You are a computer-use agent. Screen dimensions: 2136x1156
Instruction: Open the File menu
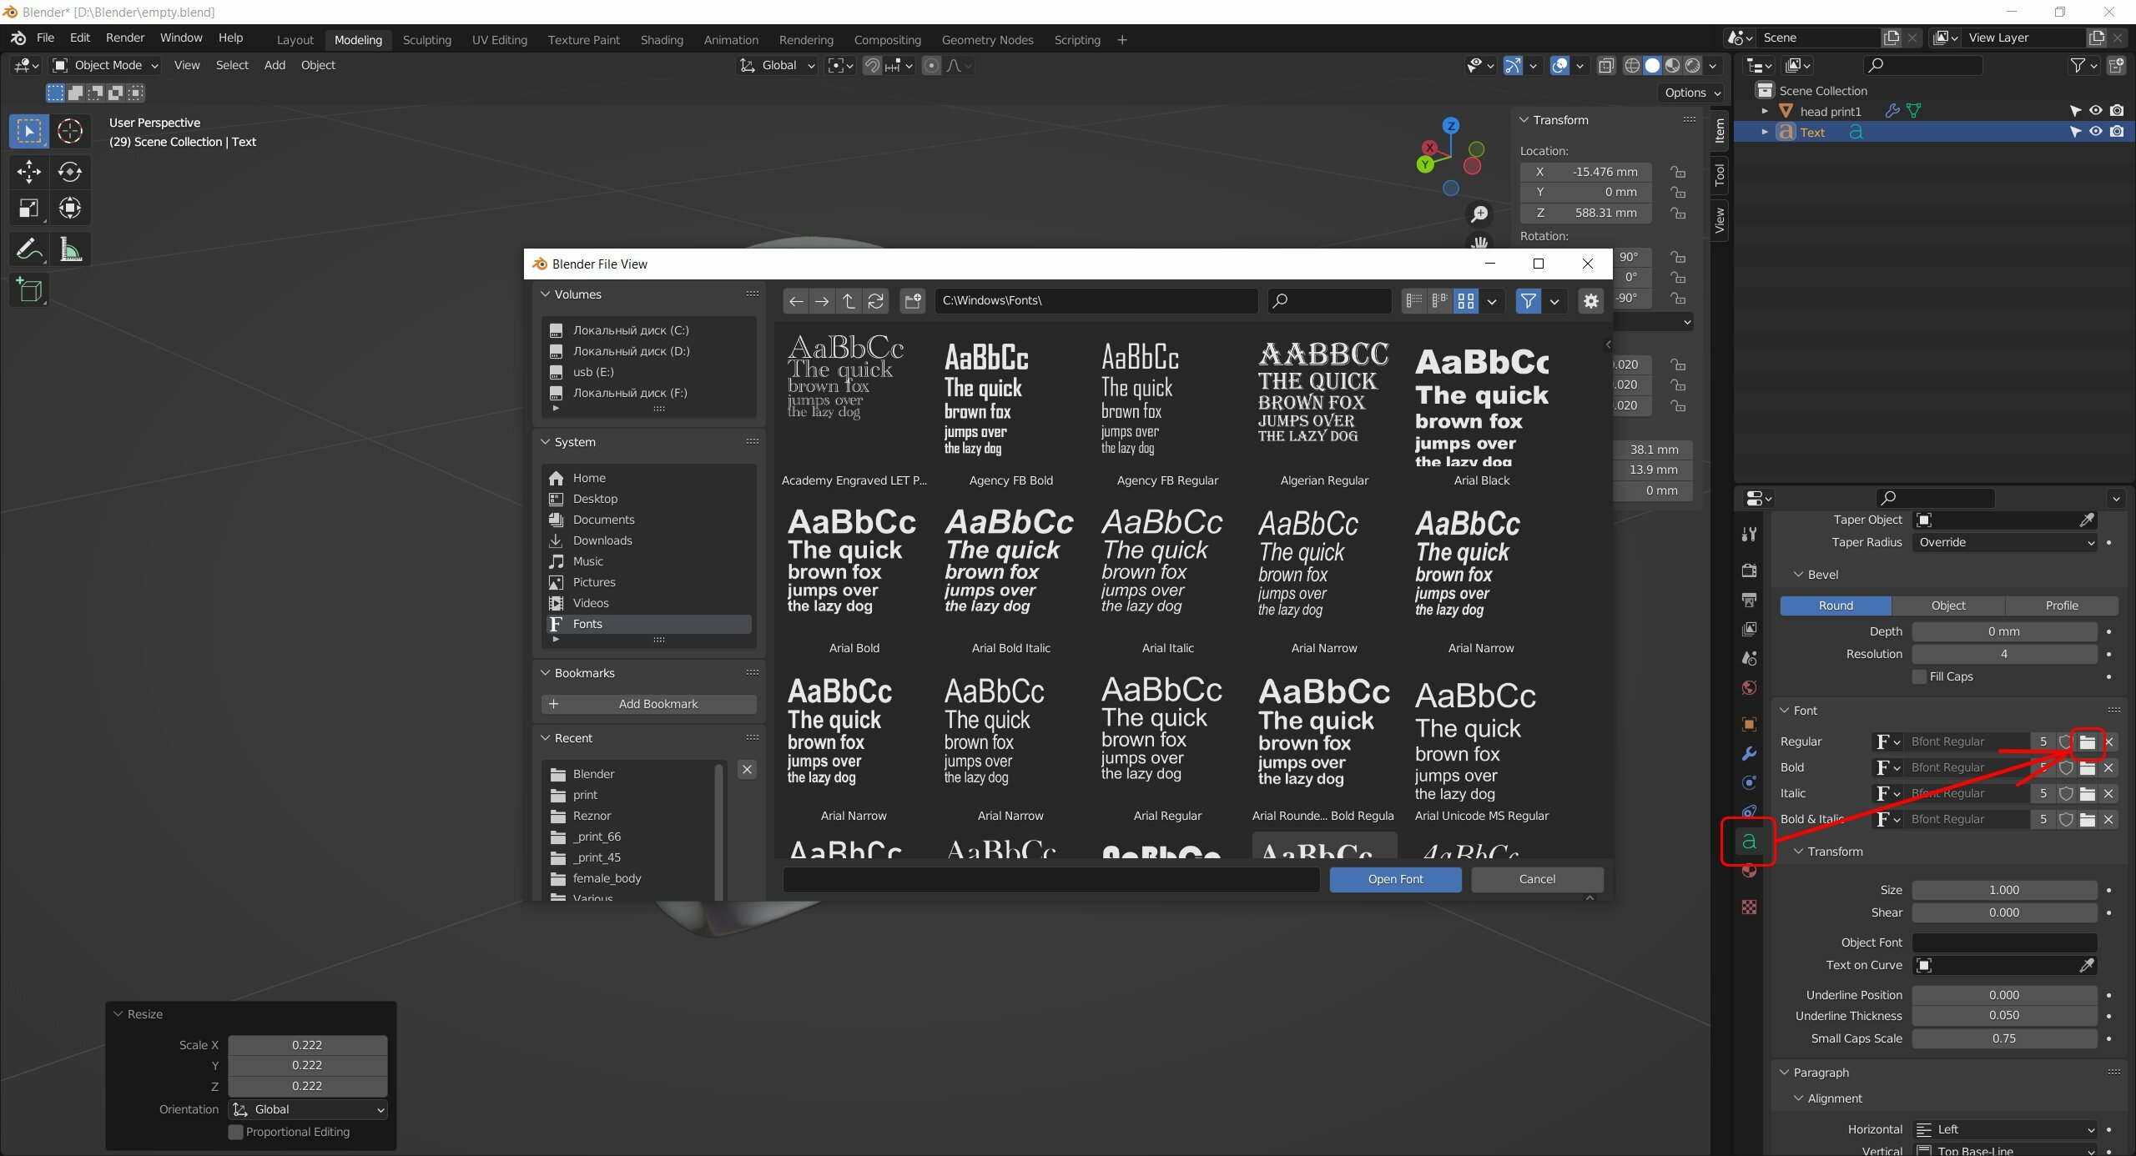point(45,38)
